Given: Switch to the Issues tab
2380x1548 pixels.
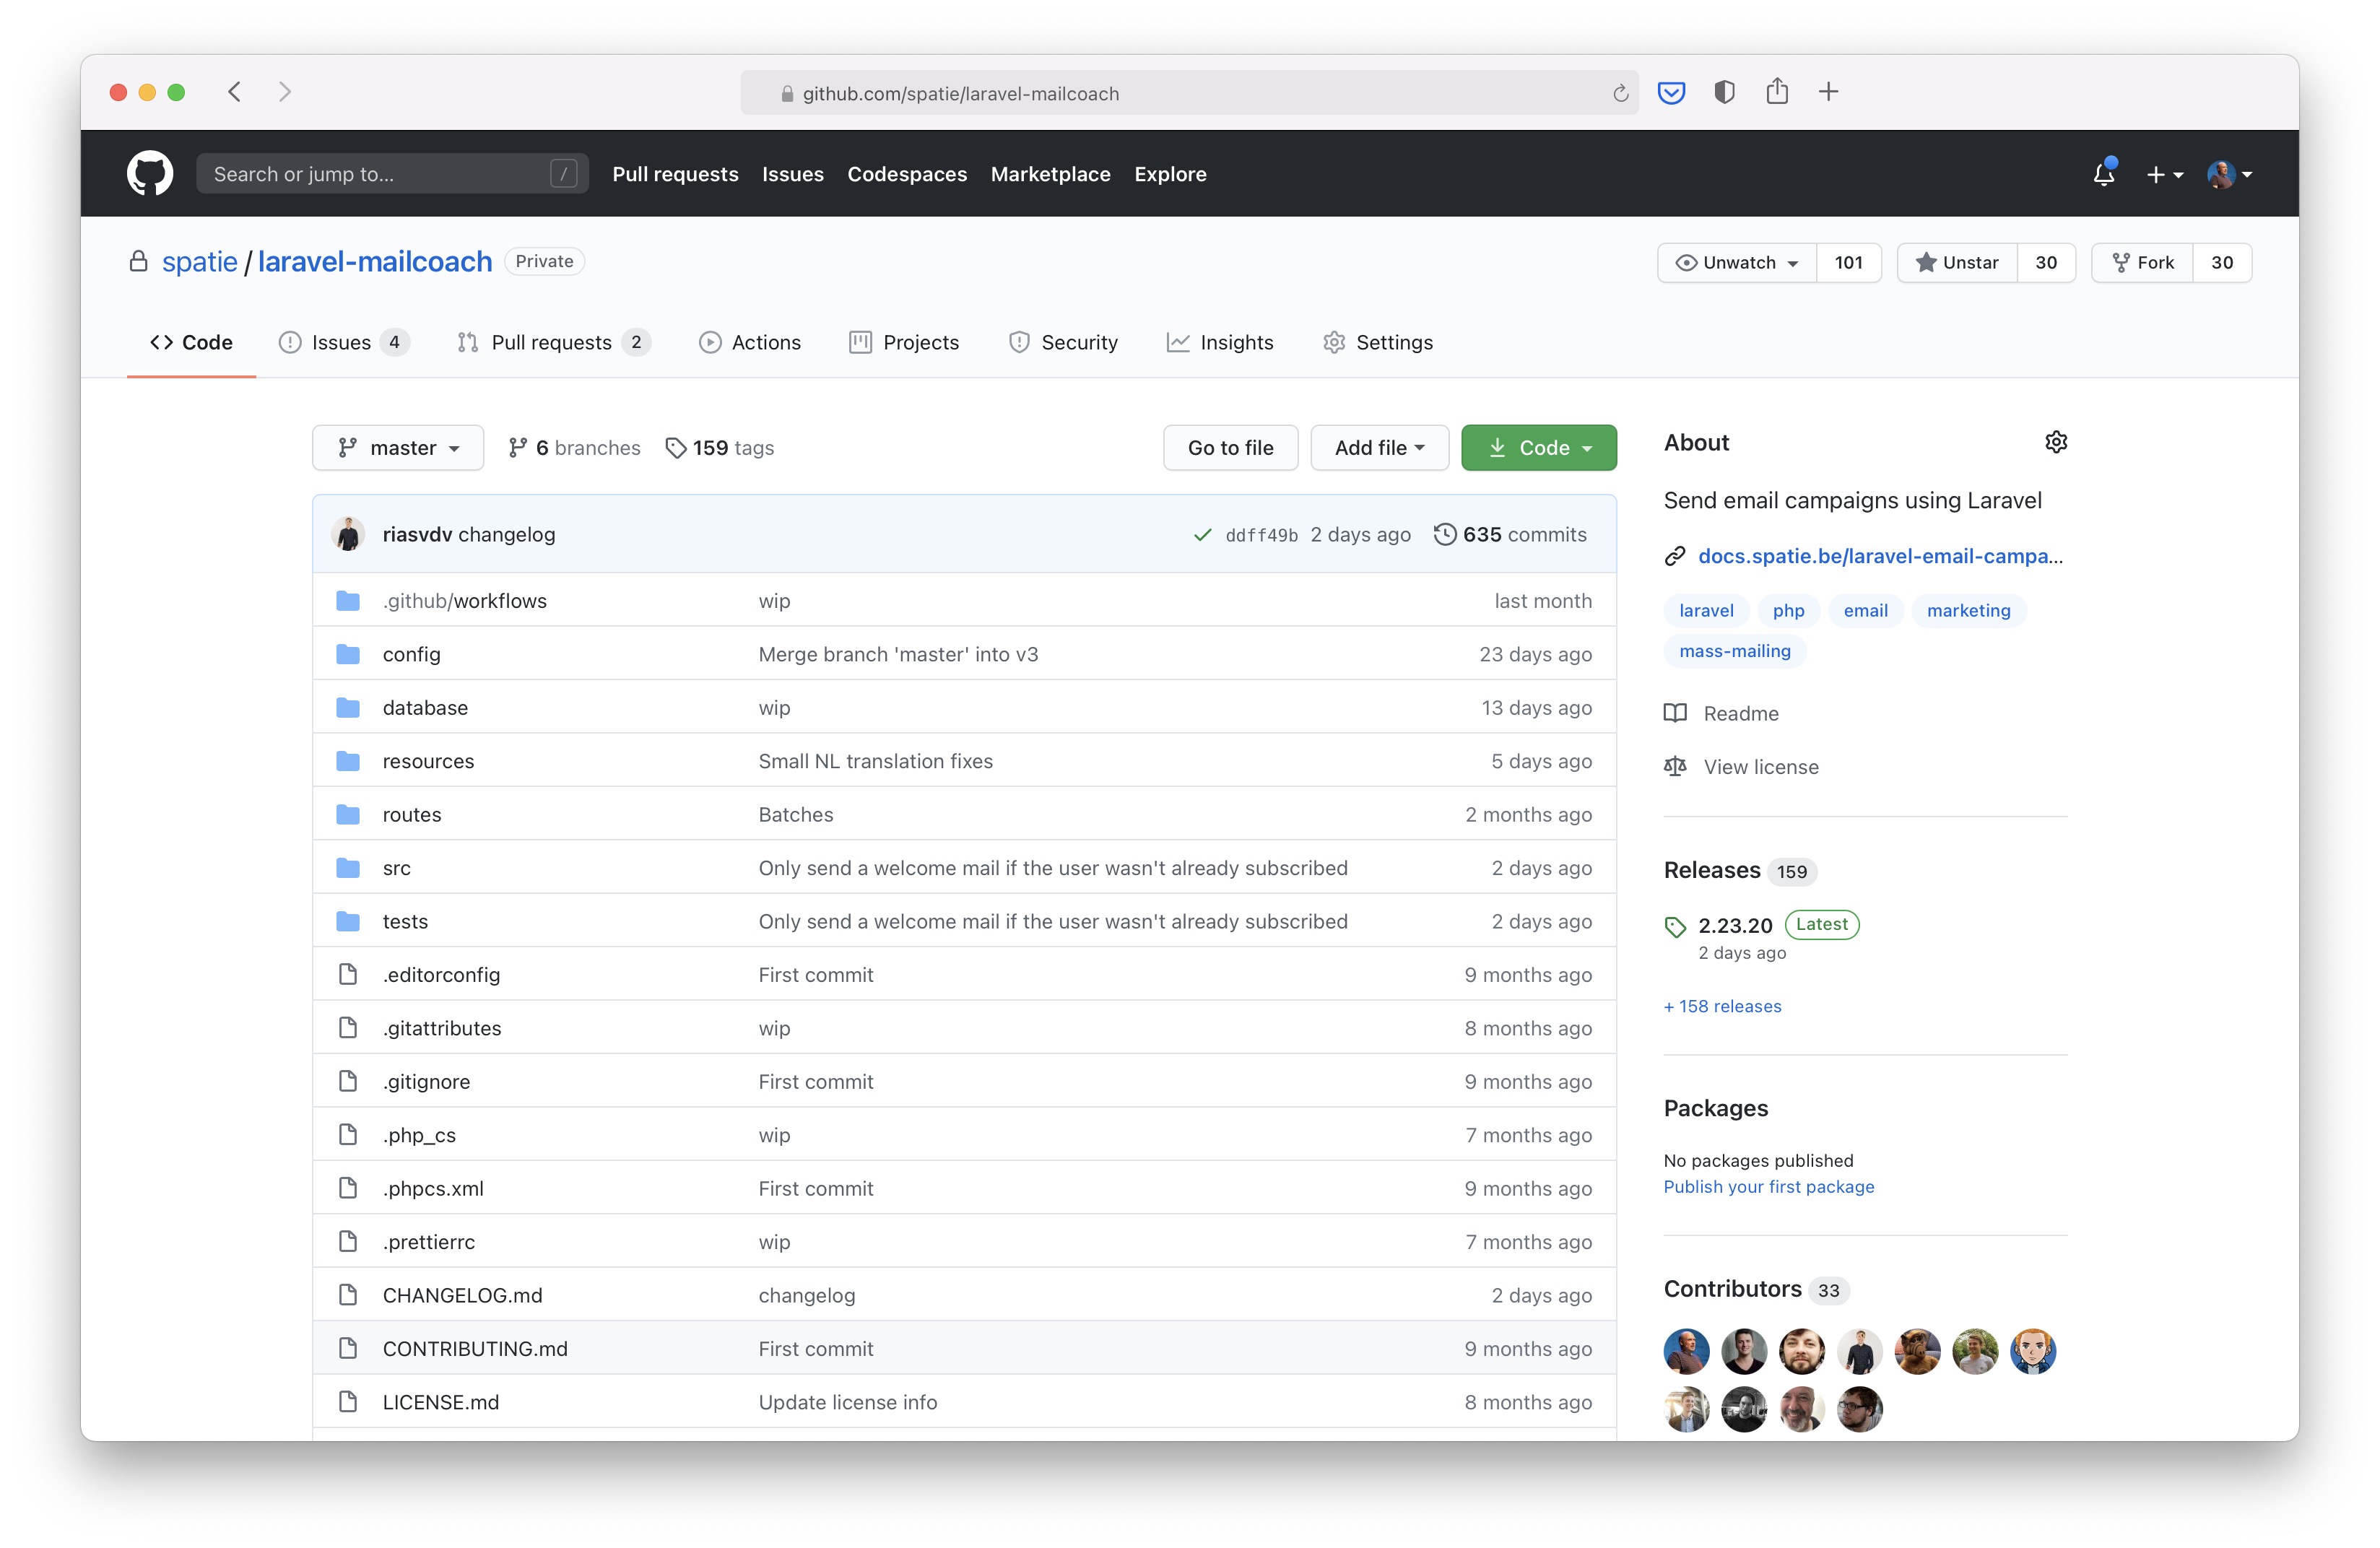Looking at the screenshot, I should [x=344, y=343].
